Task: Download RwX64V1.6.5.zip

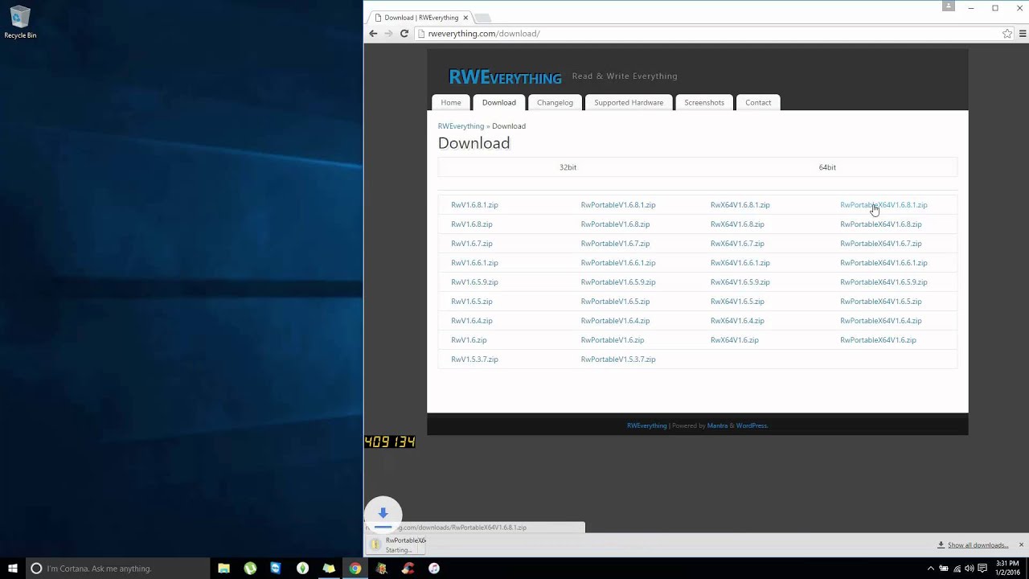Action: pos(737,302)
